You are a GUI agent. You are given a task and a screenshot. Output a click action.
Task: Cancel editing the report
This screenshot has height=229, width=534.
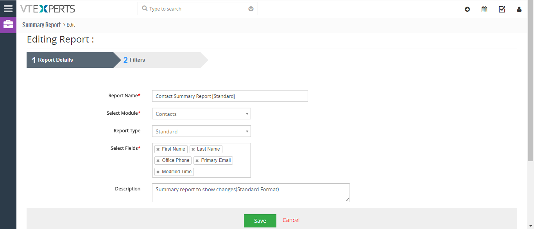pos(291,220)
